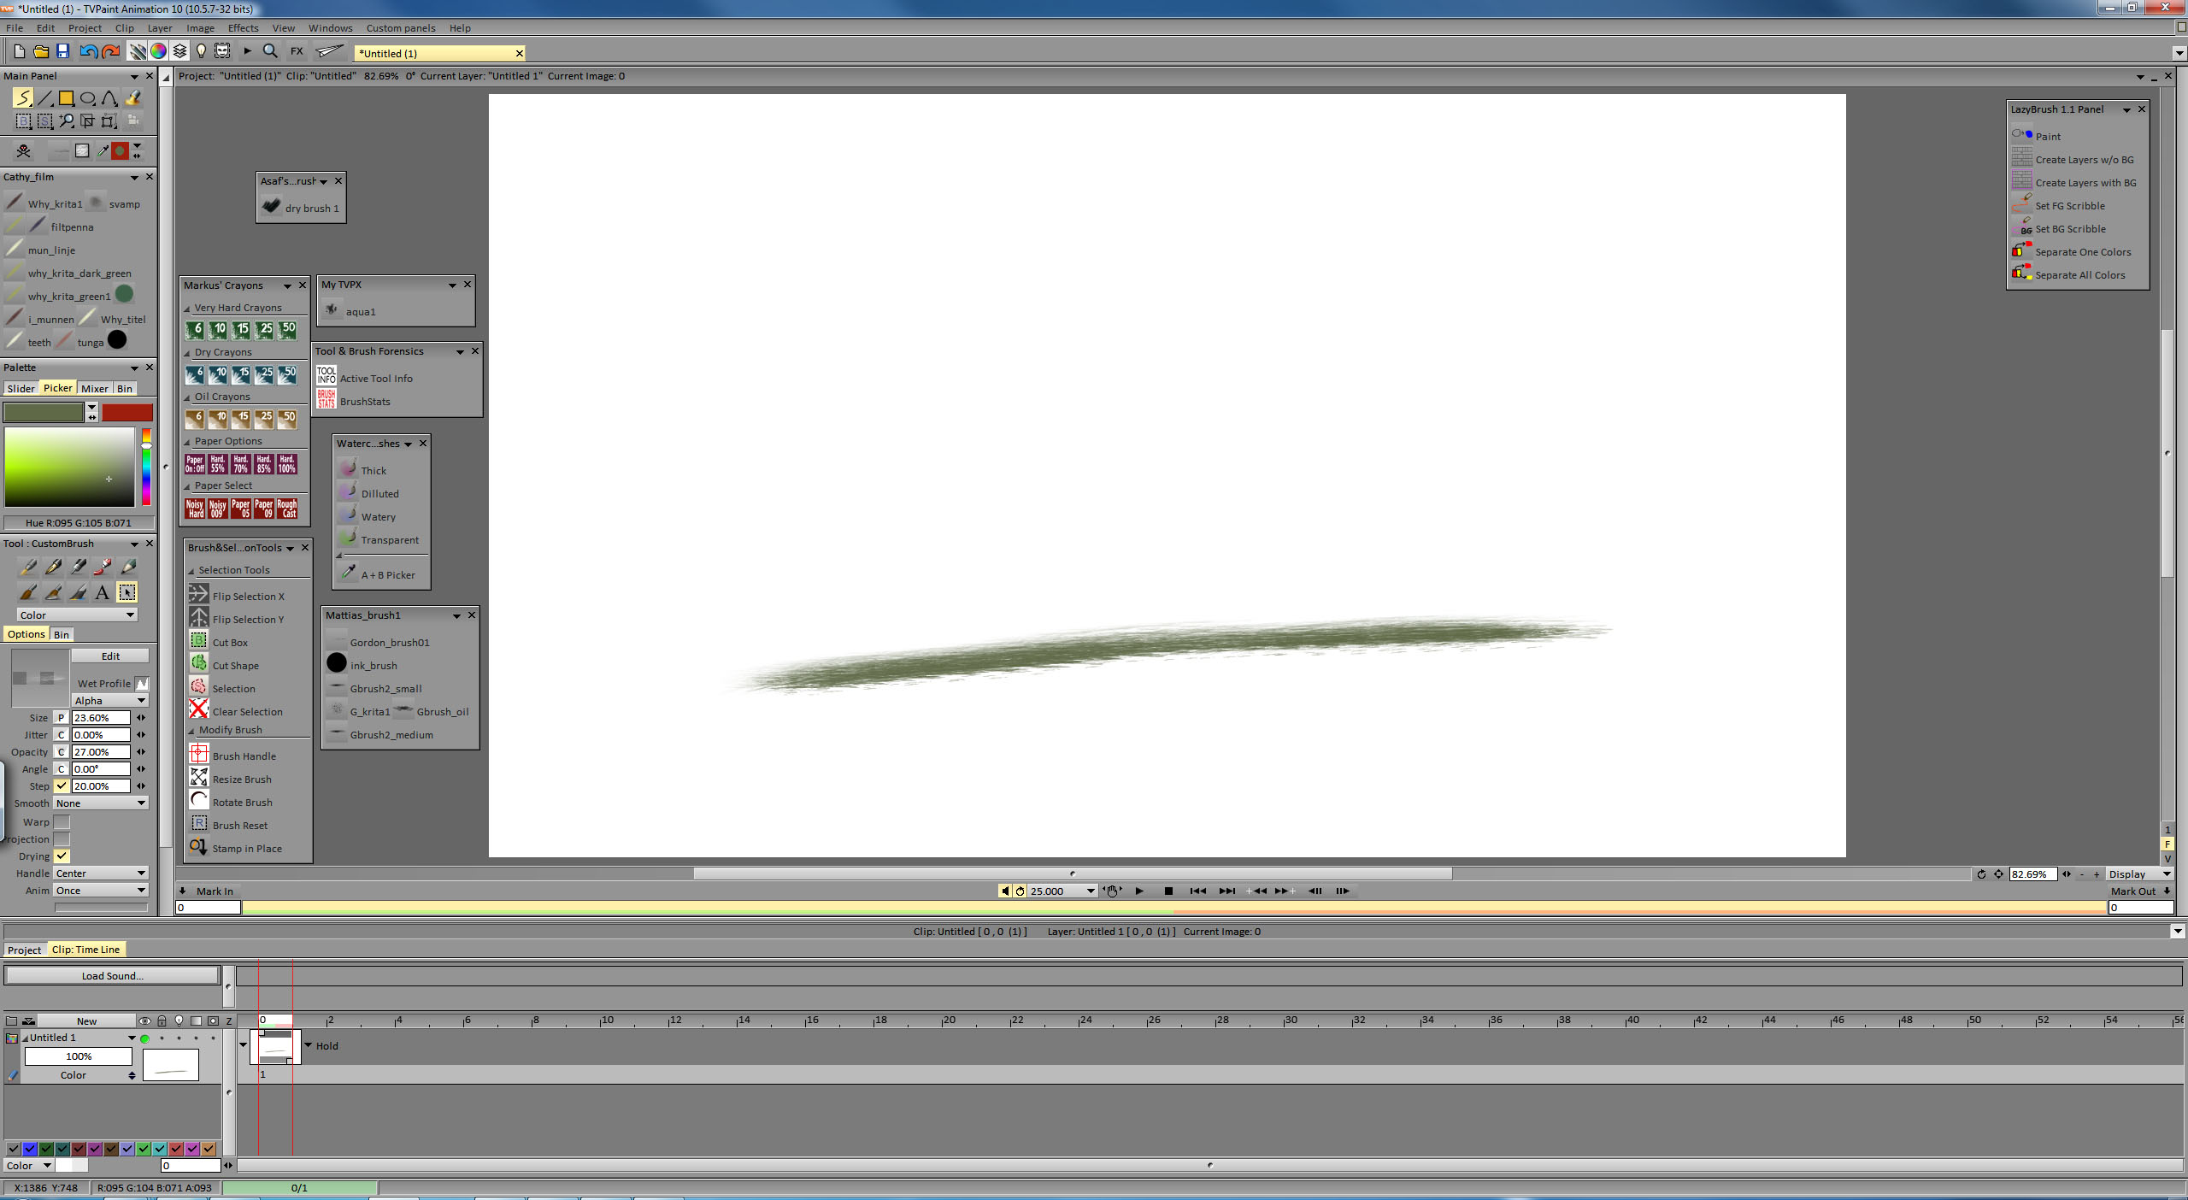Click the red B color swatch
Image resolution: width=2188 pixels, height=1200 pixels.
tap(127, 412)
